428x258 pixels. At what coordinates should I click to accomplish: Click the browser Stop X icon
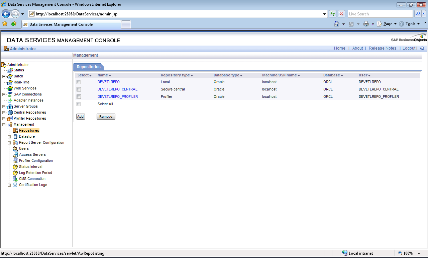click(341, 14)
